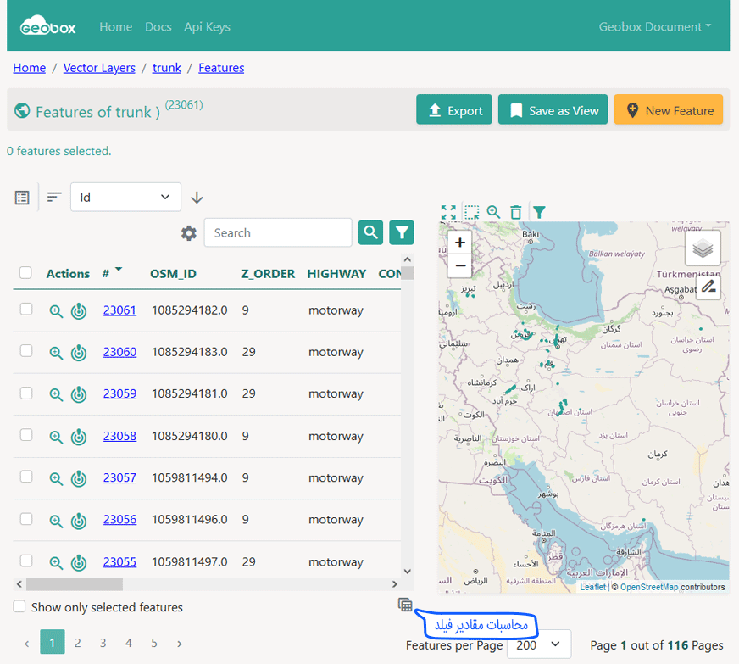Select the rectangle selection tool above map
Viewport: 739px width, 664px height.
471,212
